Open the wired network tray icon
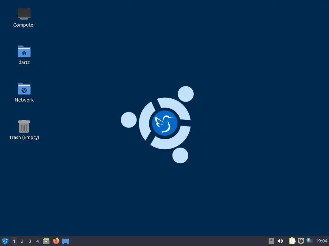329x246 pixels. pyautogui.click(x=301, y=241)
